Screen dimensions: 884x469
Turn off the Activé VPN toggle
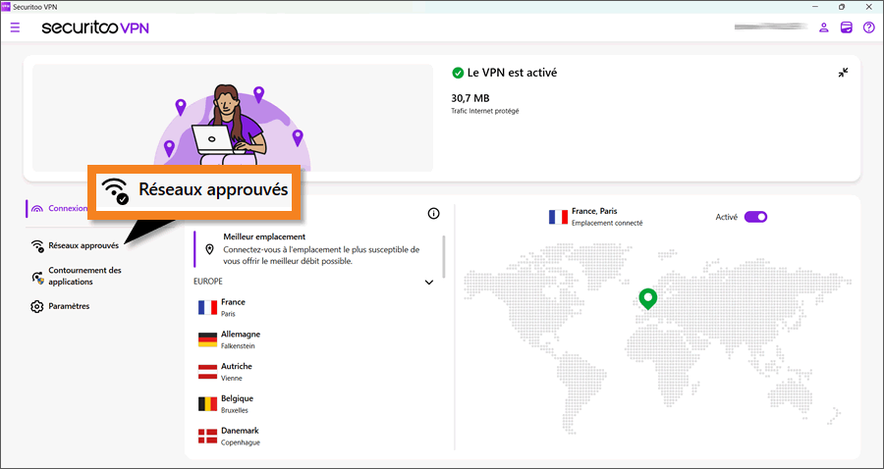click(755, 217)
